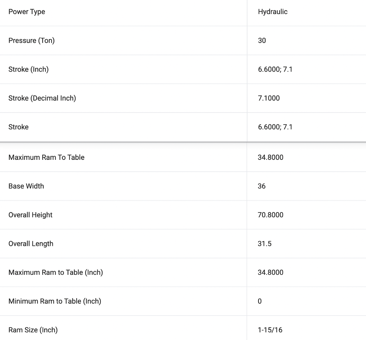
Task: Click the Minimum Ram to Table (Inch) label
Action: (x=55, y=301)
